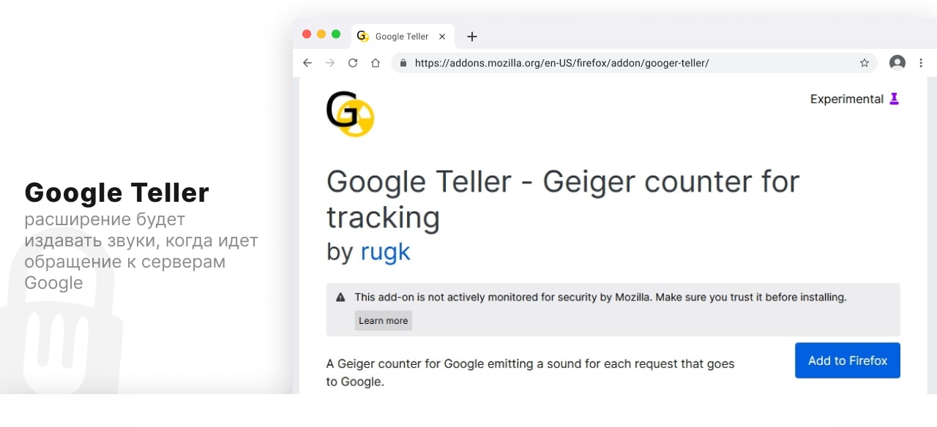Click the browser back arrow

(x=307, y=63)
